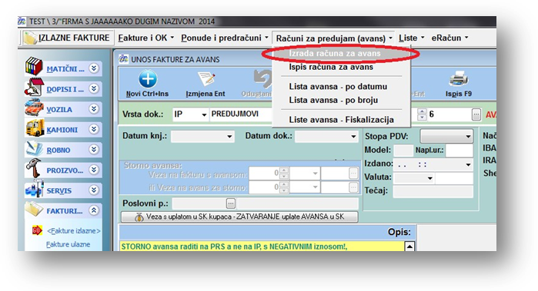Image resolution: width=538 pixels, height=291 pixels.
Task: Open the DOPISI sidebar icon
Action: tap(34, 87)
